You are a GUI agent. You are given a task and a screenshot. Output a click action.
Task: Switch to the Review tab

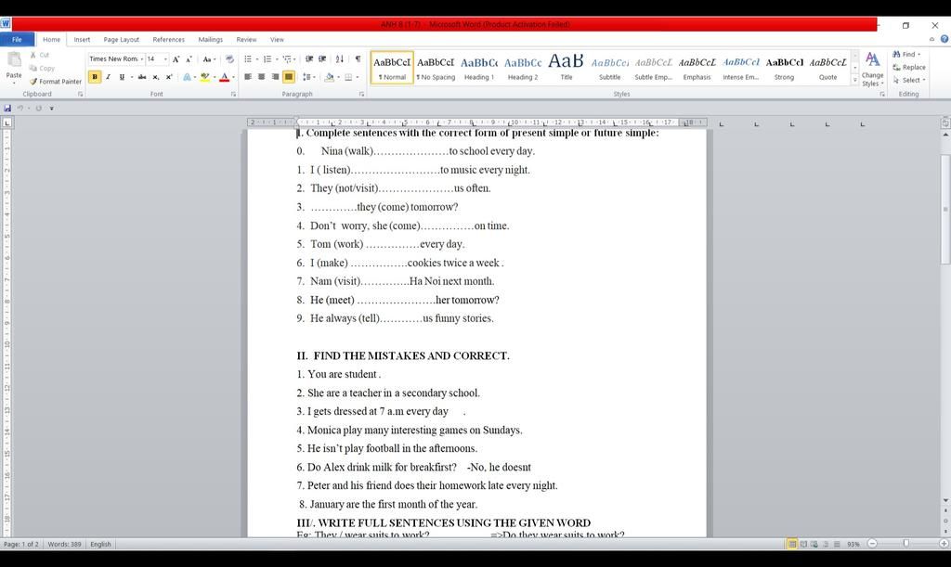pos(246,39)
